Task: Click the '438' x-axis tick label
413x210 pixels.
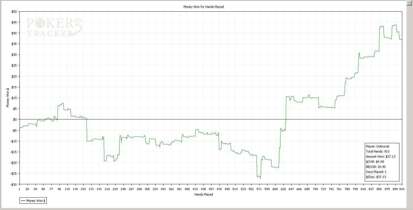Action: 203,189
